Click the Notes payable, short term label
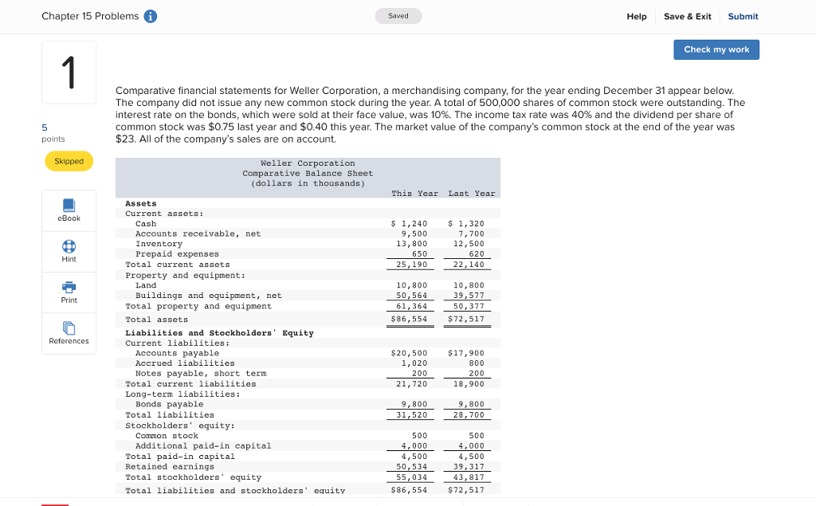816x506 pixels. point(201,374)
